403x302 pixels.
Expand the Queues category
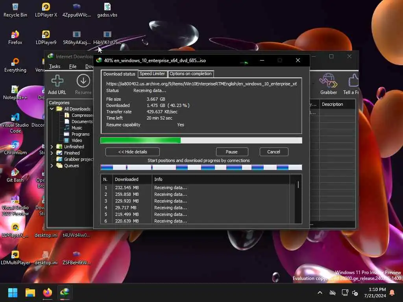click(52, 166)
